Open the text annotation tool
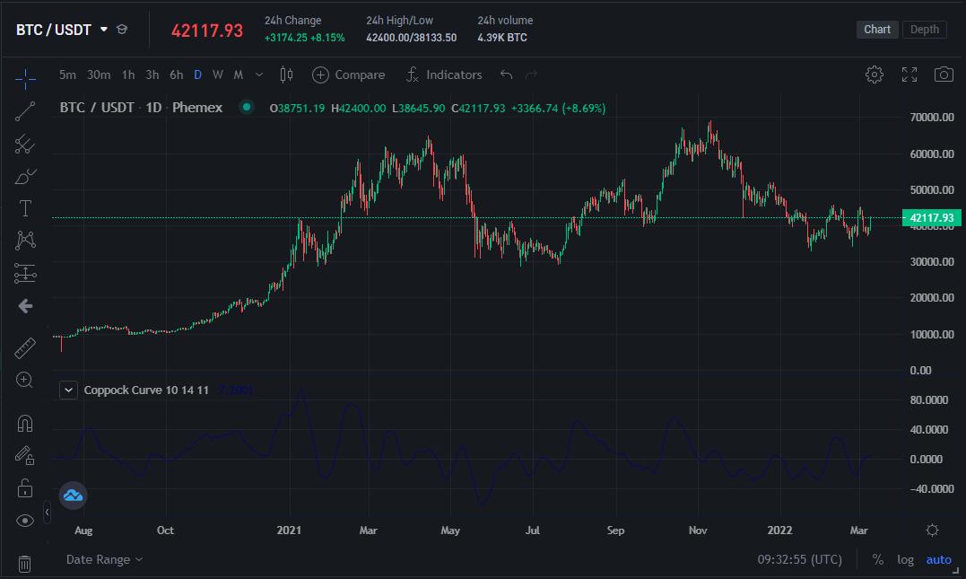This screenshot has height=579, width=966. (25, 208)
